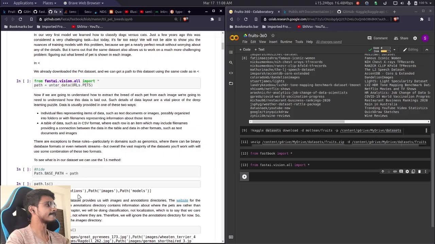Open more cell actions three-dot menu

tap(425, 171)
